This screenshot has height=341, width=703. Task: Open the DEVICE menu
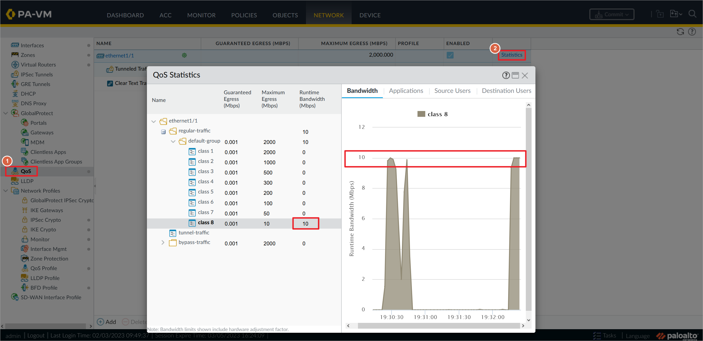pos(370,15)
